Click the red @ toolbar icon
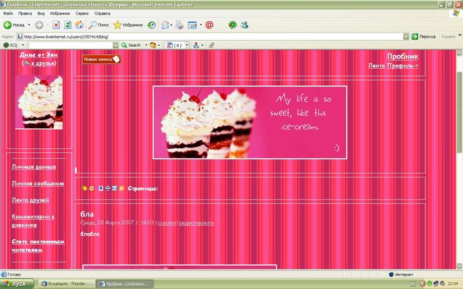Image resolution: width=463 pixels, height=289 pixels. click(x=209, y=25)
